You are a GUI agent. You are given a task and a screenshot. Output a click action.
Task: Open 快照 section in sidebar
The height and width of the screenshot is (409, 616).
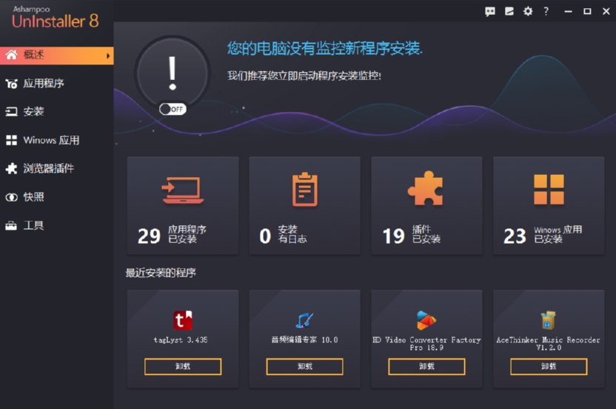(56, 197)
